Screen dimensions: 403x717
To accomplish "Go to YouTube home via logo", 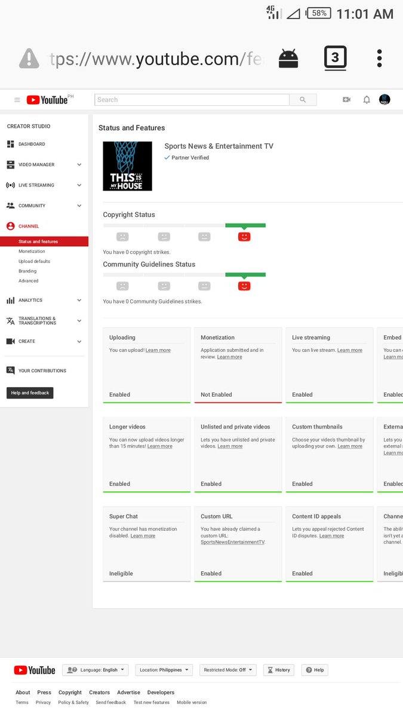I will tap(47, 100).
